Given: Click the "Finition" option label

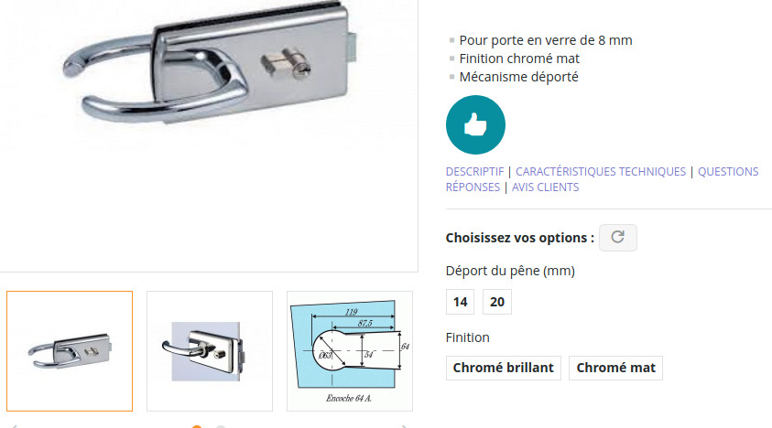Looking at the screenshot, I should click(467, 337).
